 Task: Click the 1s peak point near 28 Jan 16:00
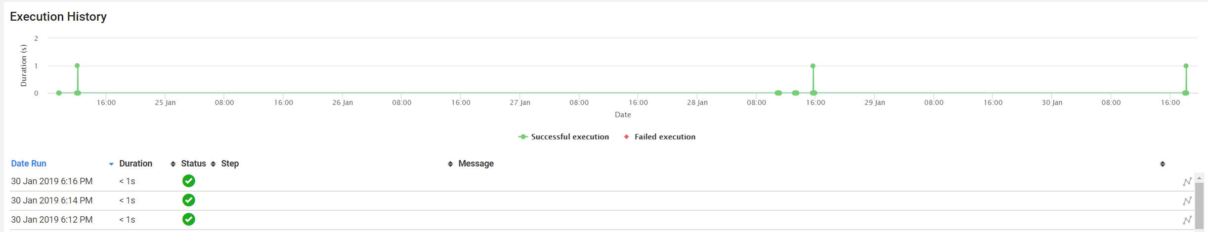coord(813,66)
